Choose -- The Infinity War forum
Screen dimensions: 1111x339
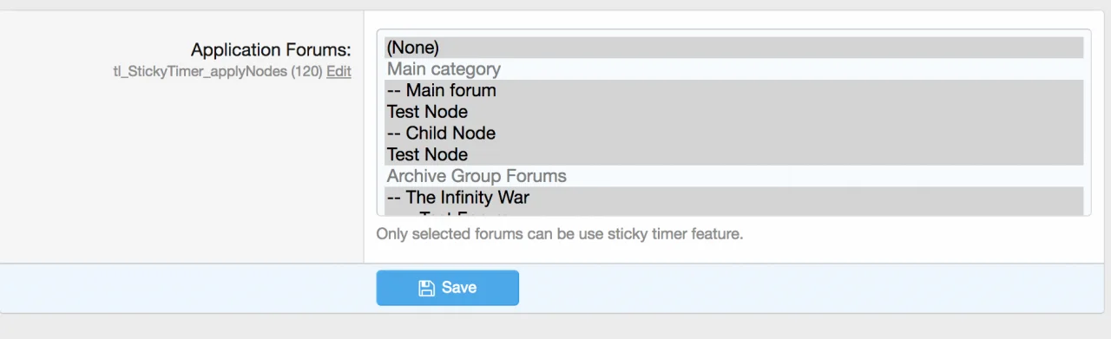[734, 197]
